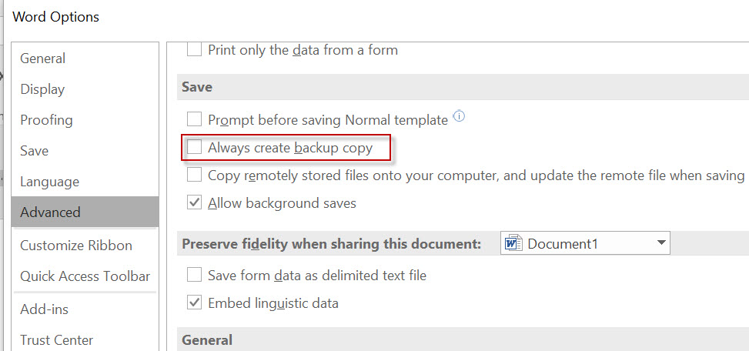Image resolution: width=749 pixels, height=351 pixels.
Task: Enable Always create backup copy checkbox
Action: point(194,147)
